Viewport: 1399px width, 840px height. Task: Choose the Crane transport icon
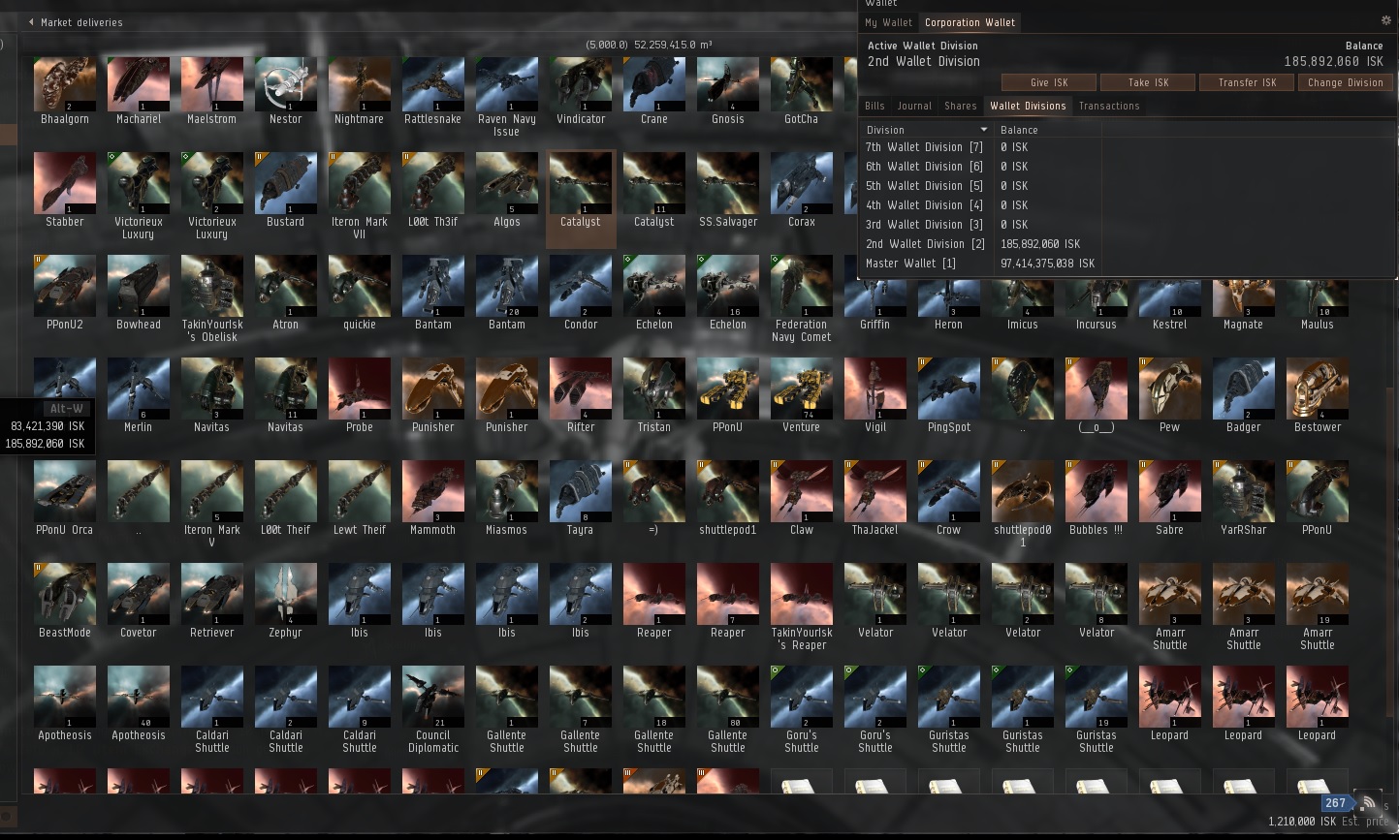[654, 84]
